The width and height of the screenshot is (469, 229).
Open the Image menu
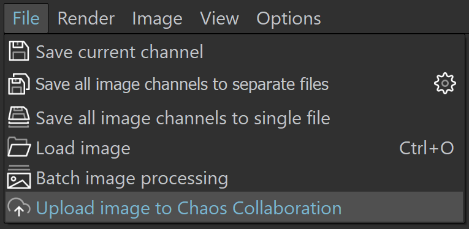click(157, 18)
